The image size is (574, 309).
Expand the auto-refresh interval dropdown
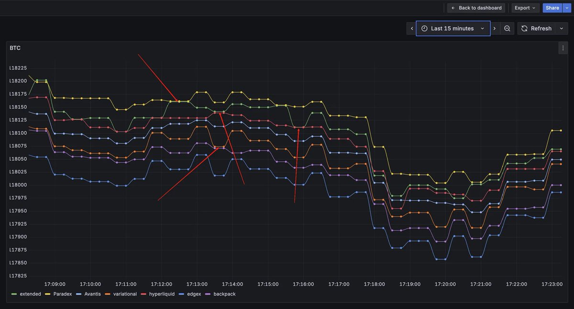click(561, 29)
